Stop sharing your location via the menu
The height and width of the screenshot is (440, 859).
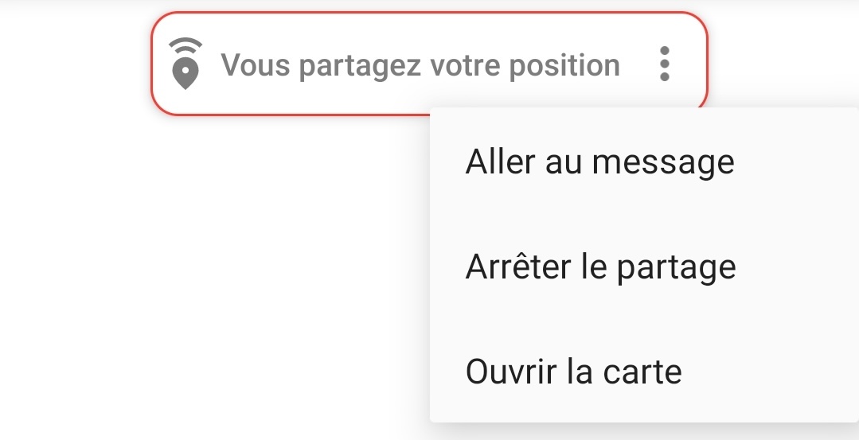[644, 266]
